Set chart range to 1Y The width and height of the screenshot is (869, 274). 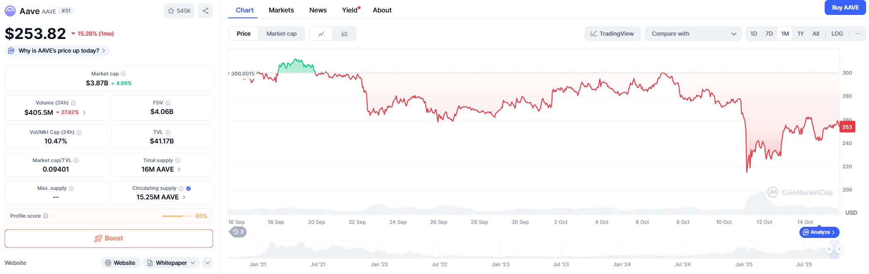coord(801,34)
